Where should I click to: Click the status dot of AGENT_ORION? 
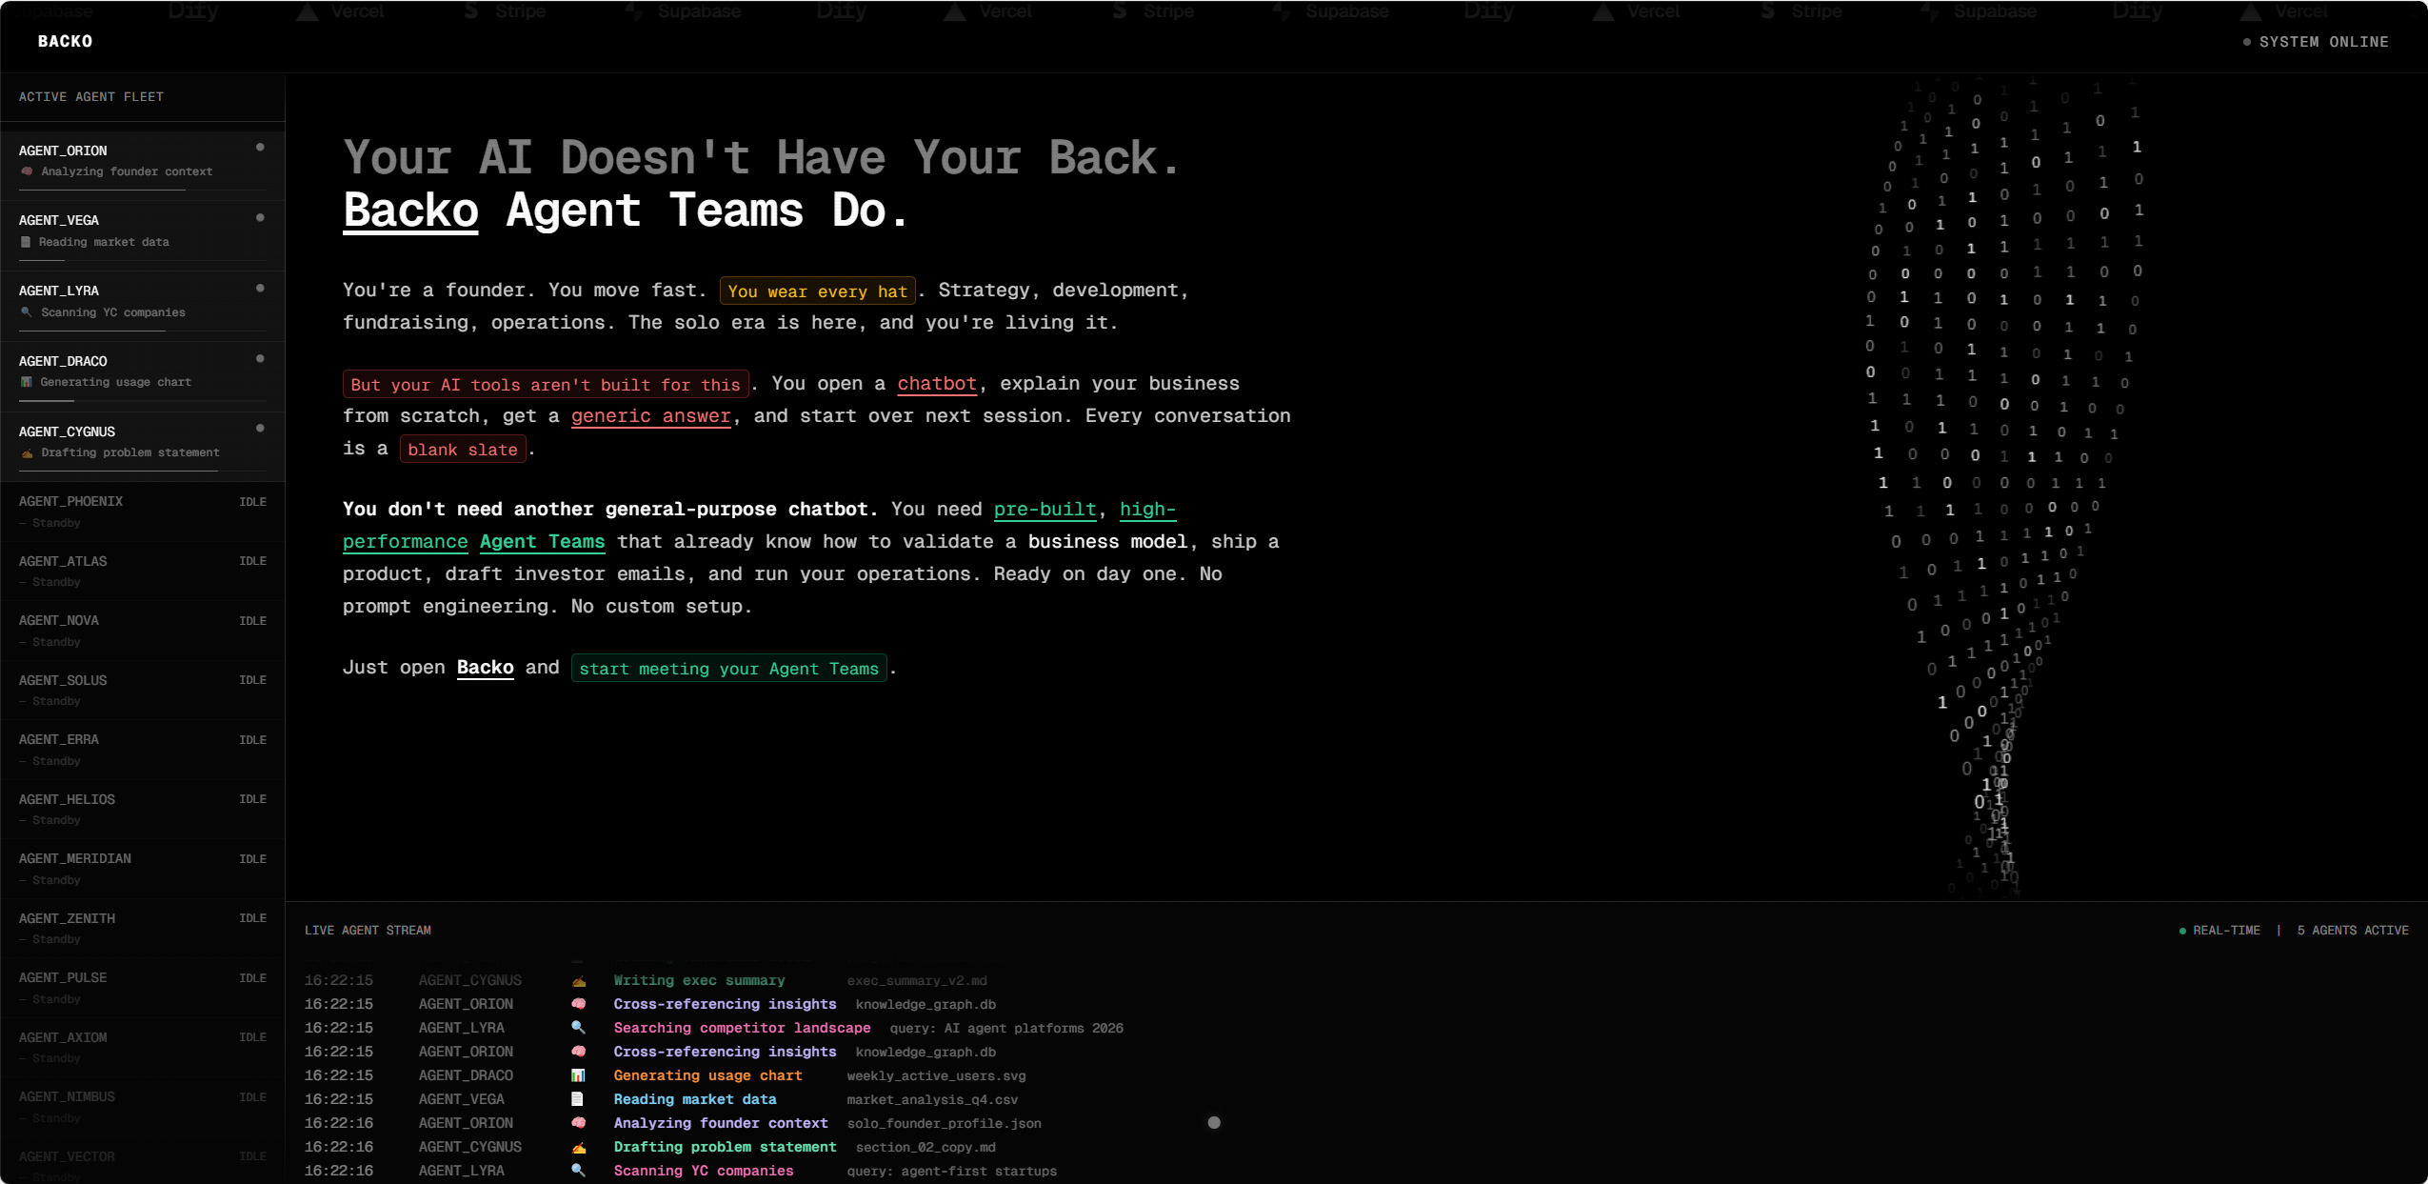260,147
